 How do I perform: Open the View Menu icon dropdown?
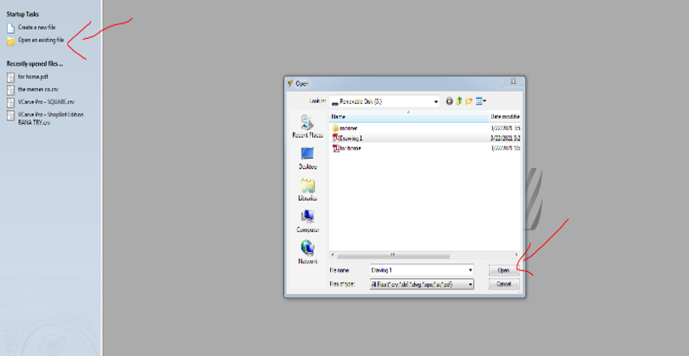pyautogui.click(x=481, y=101)
